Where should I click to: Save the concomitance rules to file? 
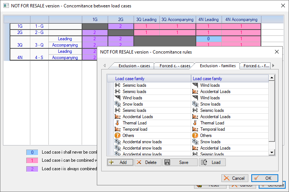click(x=180, y=162)
